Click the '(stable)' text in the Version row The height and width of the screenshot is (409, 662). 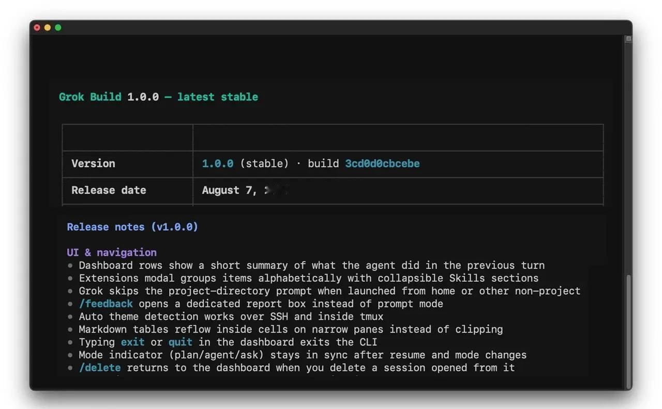click(x=264, y=163)
